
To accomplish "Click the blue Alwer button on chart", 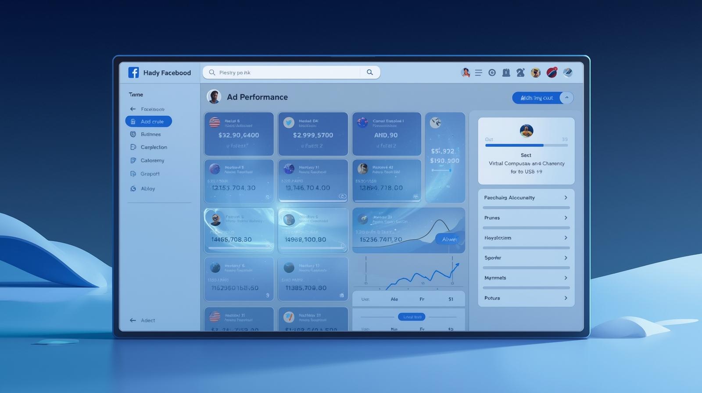I will [448, 239].
